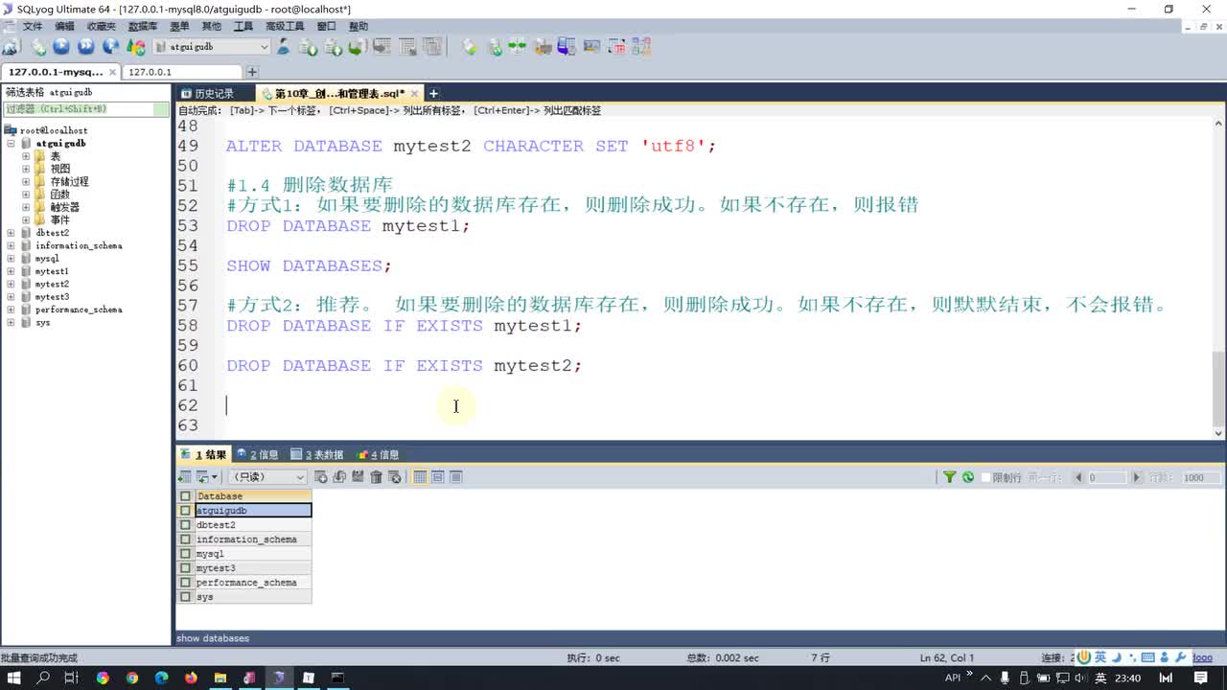
Task: Switch to the 2 信息 info tab
Action: coord(257,454)
